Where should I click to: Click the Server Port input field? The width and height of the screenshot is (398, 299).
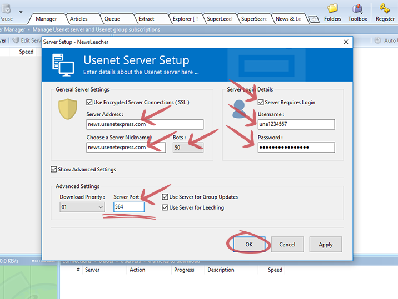point(129,207)
